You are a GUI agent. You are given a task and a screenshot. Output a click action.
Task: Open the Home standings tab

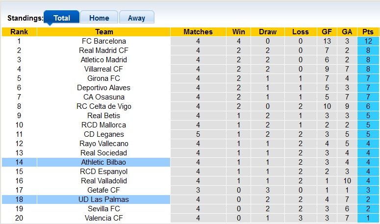point(99,18)
